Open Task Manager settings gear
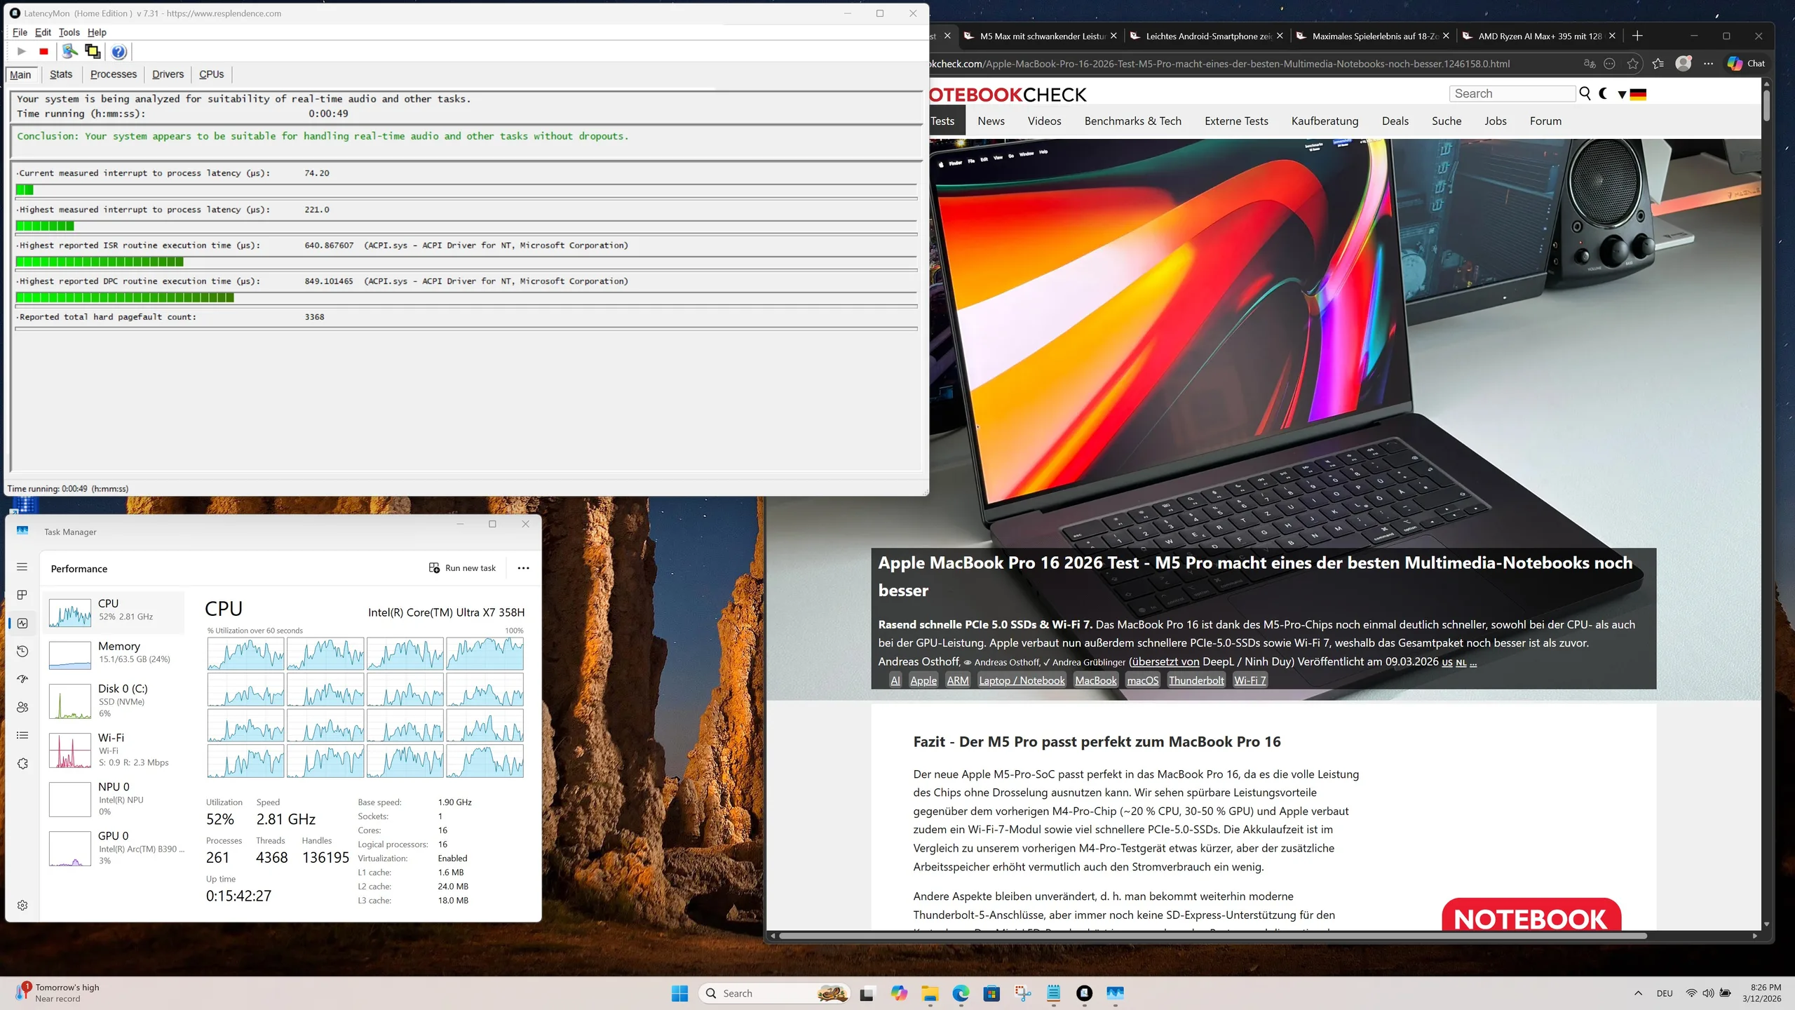 click(22, 905)
